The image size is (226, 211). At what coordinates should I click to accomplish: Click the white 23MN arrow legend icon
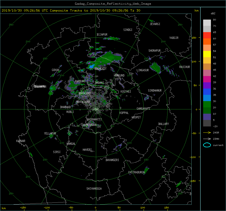click(x=207, y=139)
